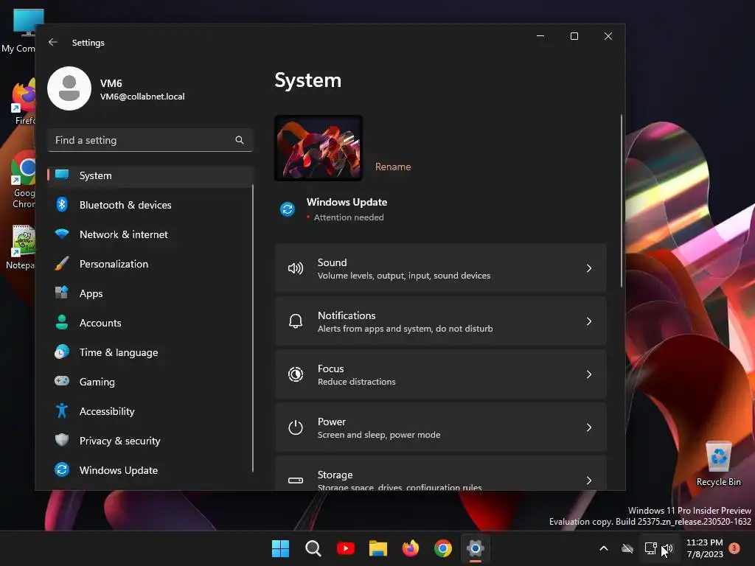This screenshot has height=566, width=755.
Task: Switch to Accessibility section
Action: (150, 411)
